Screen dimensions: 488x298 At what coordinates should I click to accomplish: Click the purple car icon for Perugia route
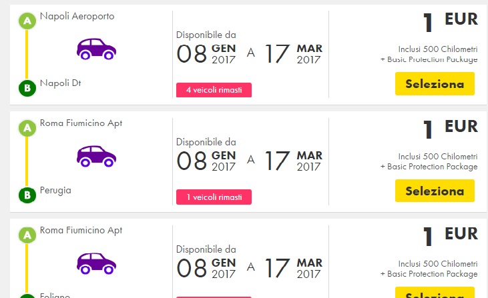coord(97,155)
